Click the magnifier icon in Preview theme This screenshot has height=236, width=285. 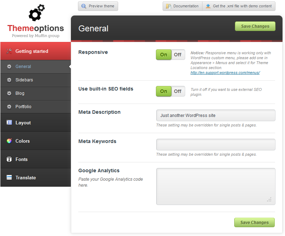[84, 6]
